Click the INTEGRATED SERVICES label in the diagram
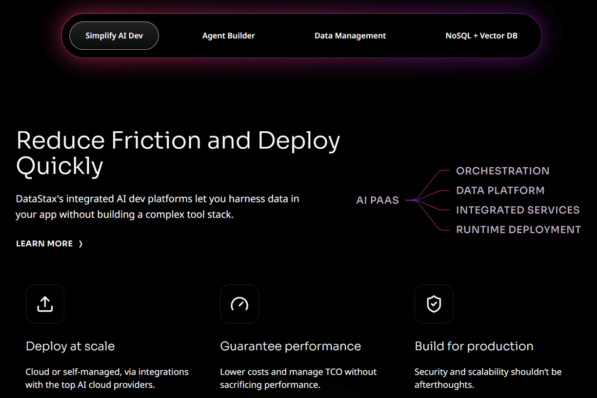The image size is (597, 398). pyautogui.click(x=518, y=210)
